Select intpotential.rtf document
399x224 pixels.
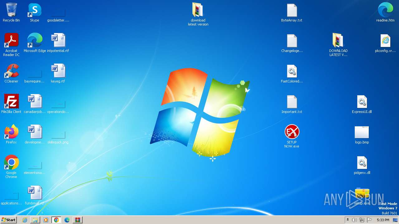pyautogui.click(x=58, y=43)
